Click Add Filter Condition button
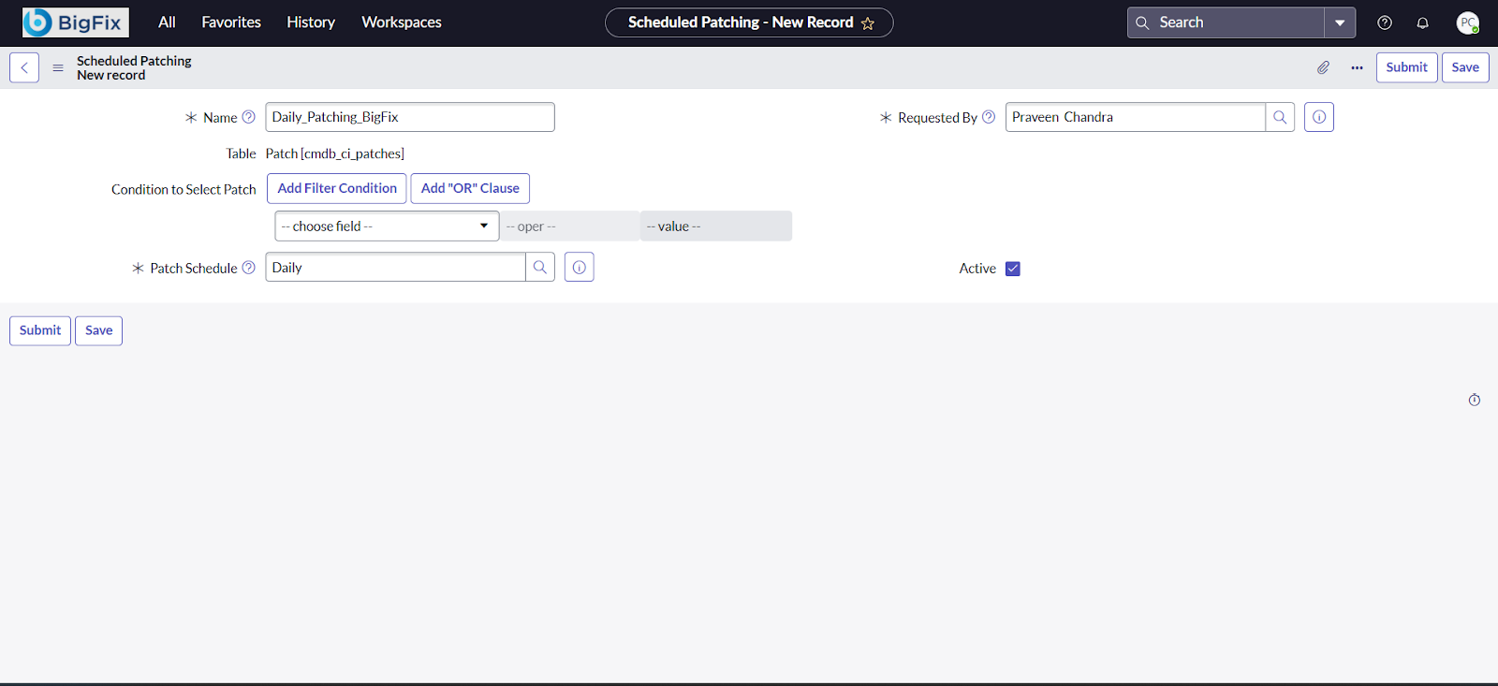Image resolution: width=1498 pixels, height=686 pixels. pos(337,188)
